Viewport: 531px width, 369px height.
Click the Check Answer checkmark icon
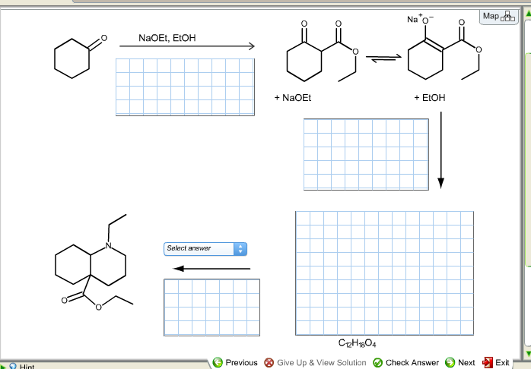378,362
